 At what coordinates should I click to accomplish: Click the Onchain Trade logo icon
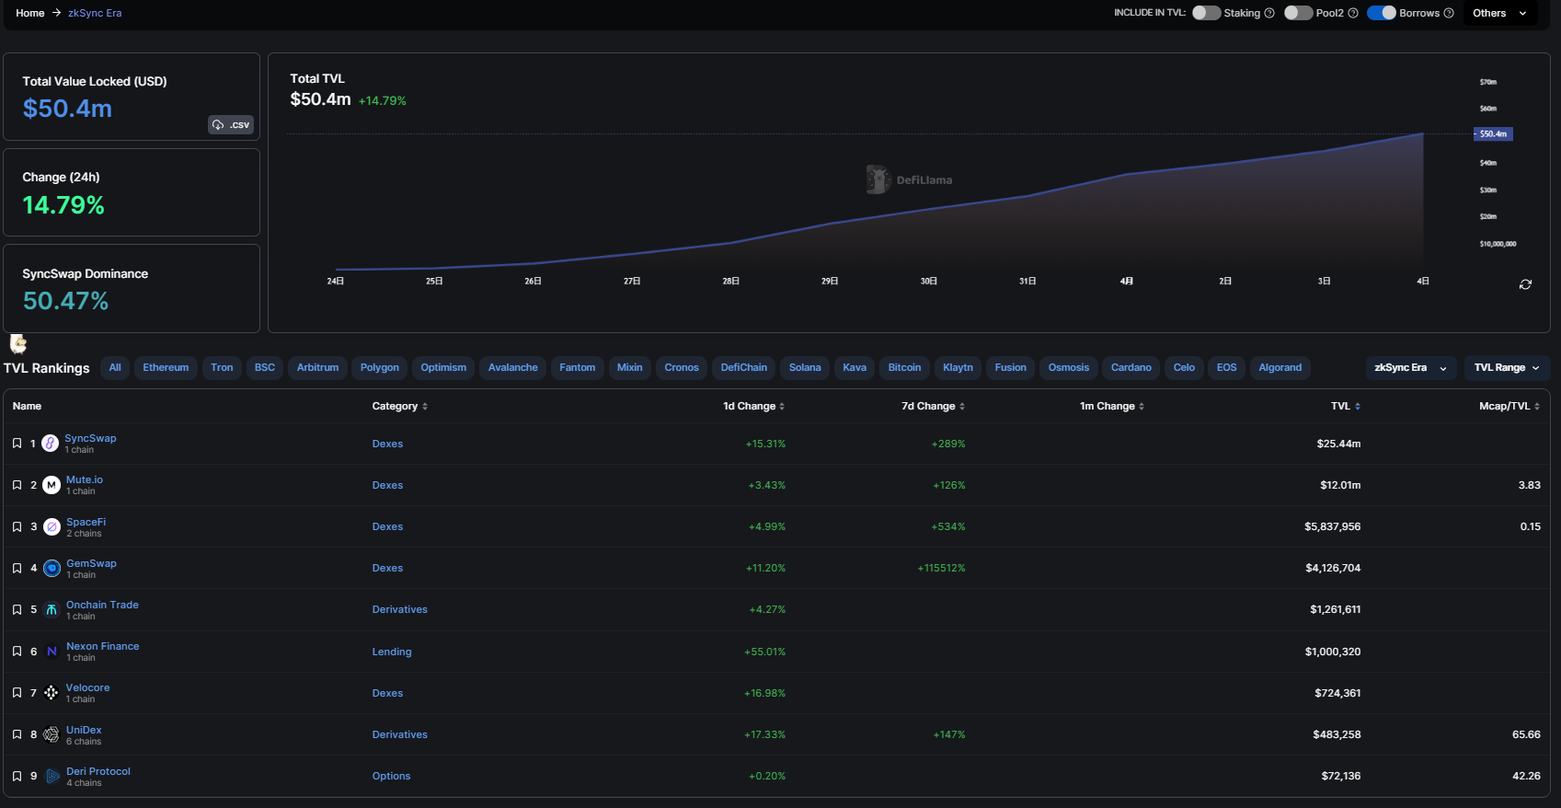[52, 609]
